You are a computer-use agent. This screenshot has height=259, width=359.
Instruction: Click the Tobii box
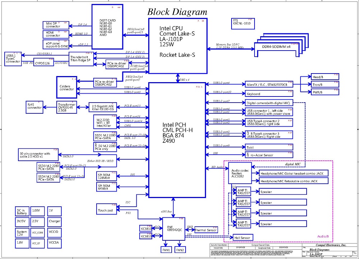[269, 147]
